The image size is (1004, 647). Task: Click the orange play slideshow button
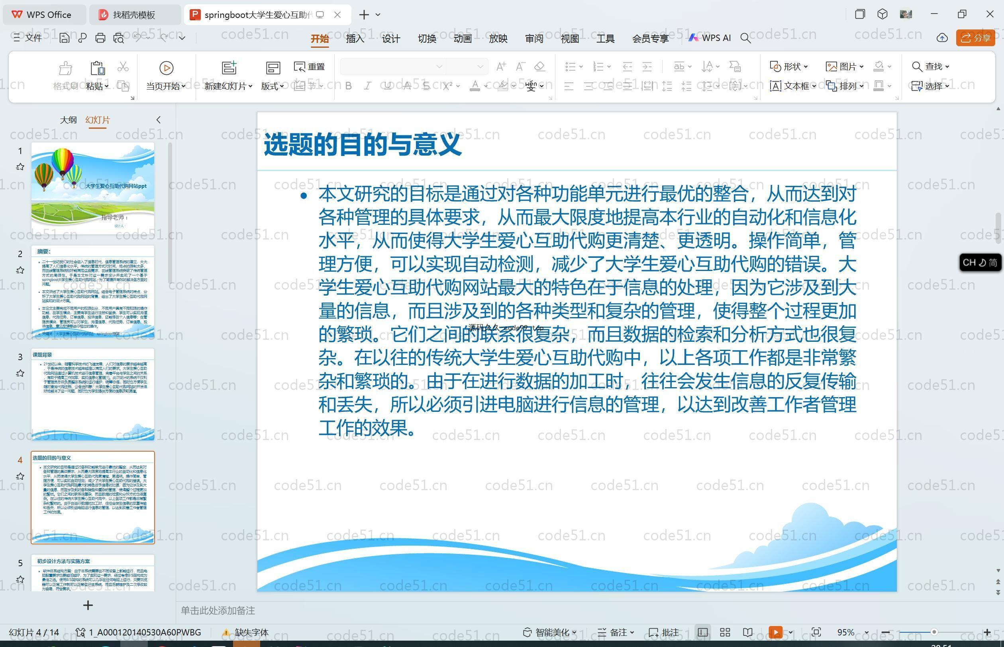coord(776,632)
